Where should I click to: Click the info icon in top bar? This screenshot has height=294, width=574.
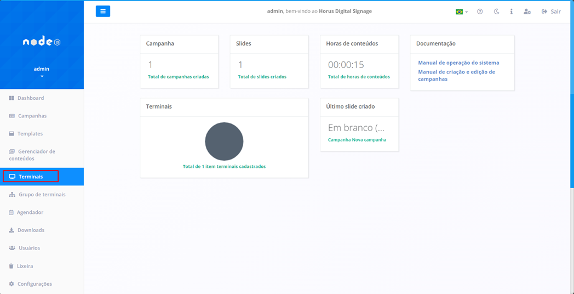(512, 12)
